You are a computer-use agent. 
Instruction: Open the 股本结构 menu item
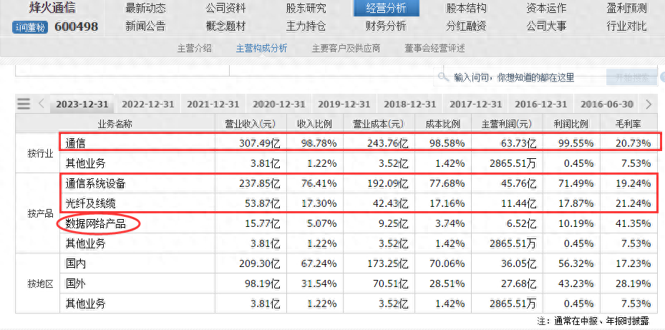[x=467, y=8]
